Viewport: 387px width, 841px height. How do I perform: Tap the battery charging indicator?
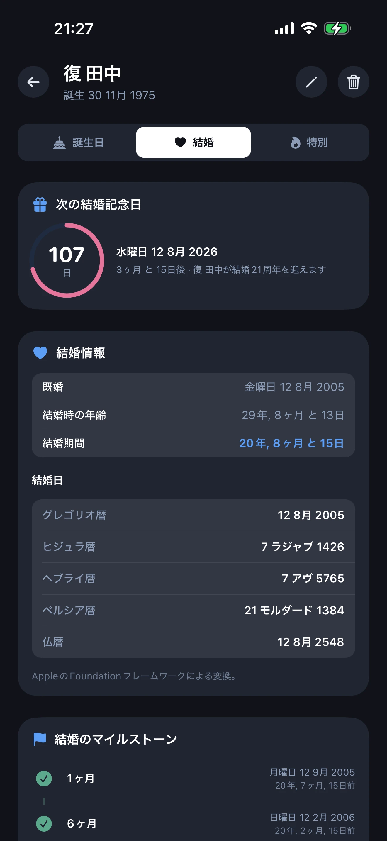(x=337, y=29)
